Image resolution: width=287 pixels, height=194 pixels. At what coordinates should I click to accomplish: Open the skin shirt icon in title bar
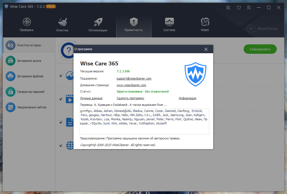(x=239, y=7)
